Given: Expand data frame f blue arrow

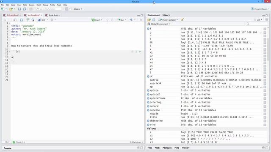Looking at the screenshot, I should click(148, 29).
